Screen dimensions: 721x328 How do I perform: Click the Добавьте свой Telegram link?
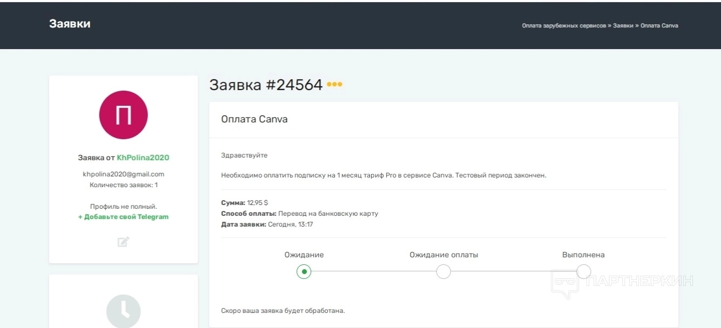tap(124, 217)
